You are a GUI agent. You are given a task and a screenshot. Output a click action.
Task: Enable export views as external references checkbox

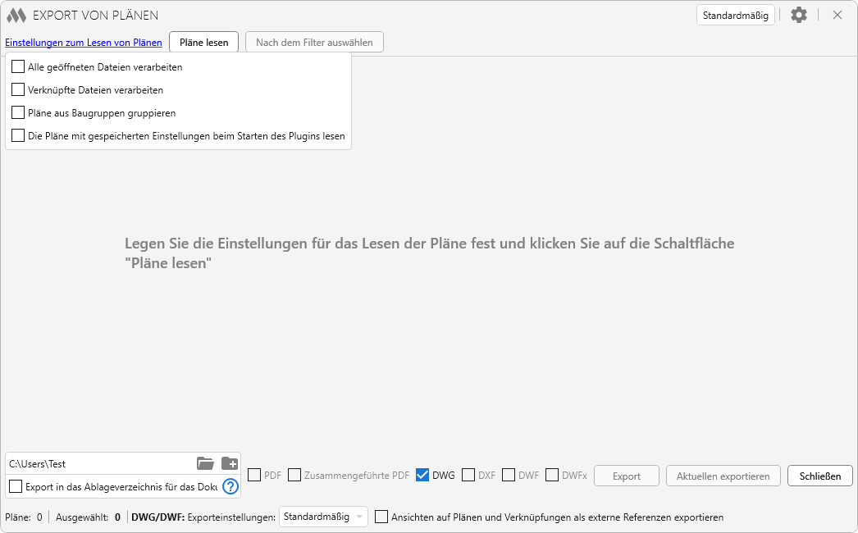(381, 517)
